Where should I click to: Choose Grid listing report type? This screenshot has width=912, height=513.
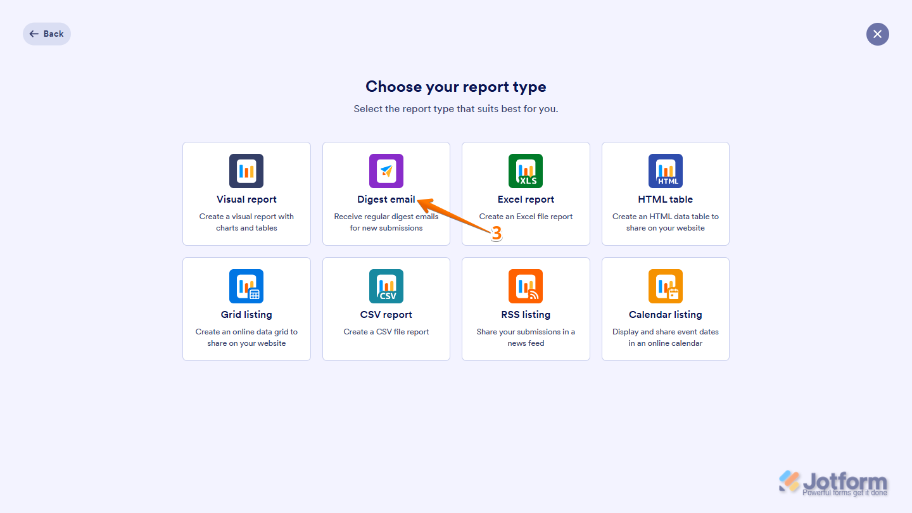tap(246, 308)
